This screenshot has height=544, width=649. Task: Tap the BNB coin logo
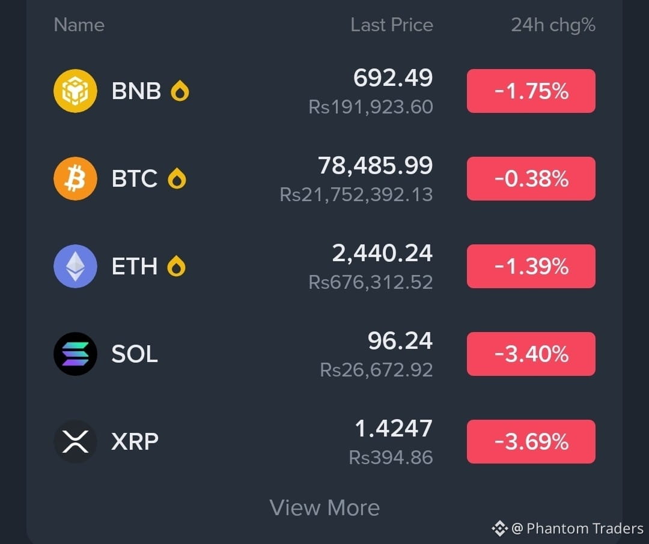pos(75,91)
